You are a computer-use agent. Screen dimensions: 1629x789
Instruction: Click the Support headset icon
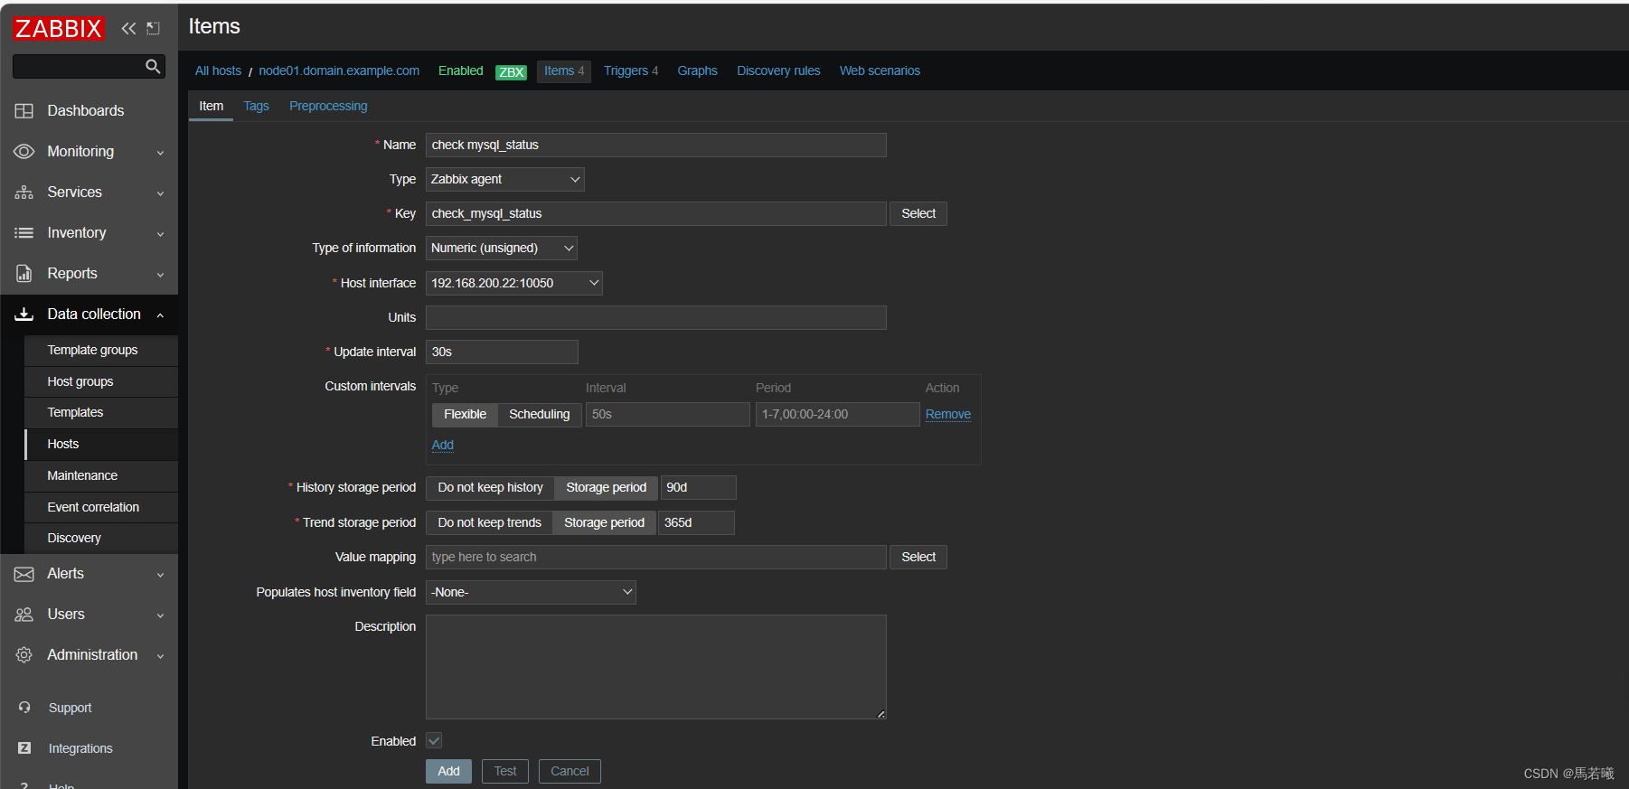point(24,708)
